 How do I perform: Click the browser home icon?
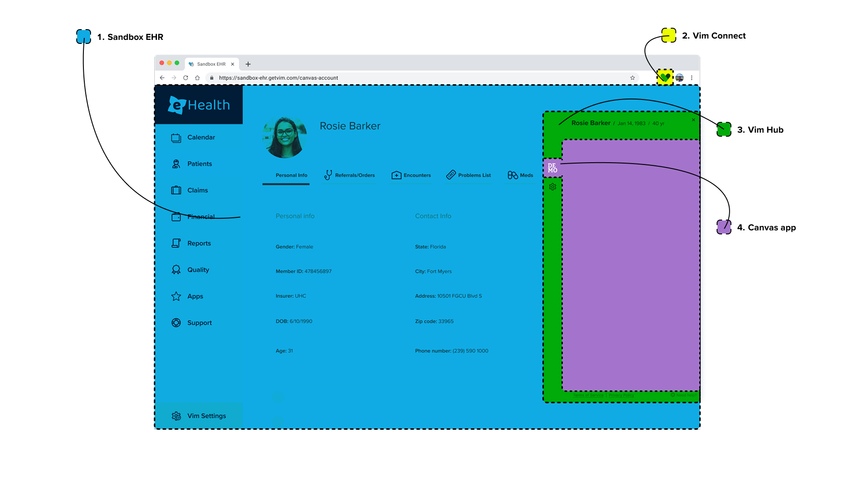pos(197,78)
